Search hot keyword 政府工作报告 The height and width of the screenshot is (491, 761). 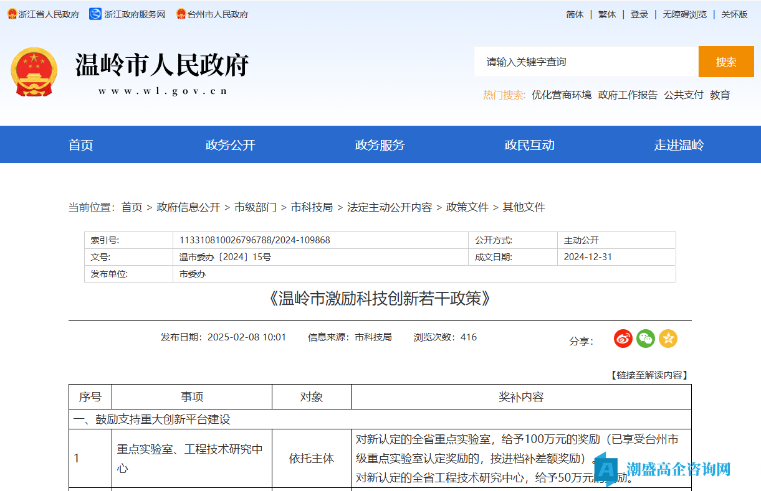click(628, 95)
